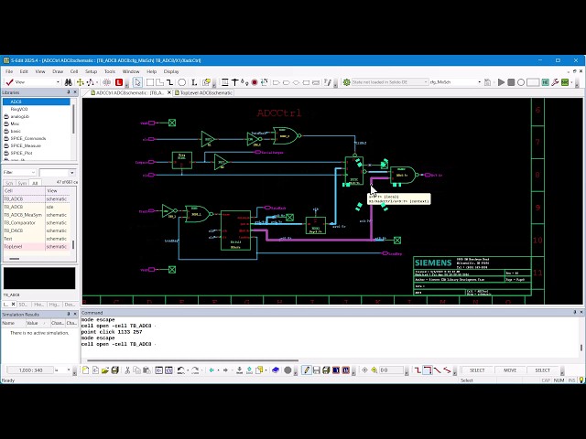
Task: Select the TB_Comparator cell row
Action: pyautogui.click(x=36, y=223)
